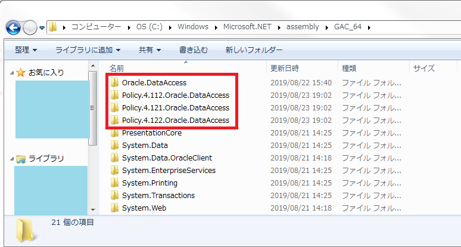Create a folder with 新しいフォルダー
Viewport: 461px width, 247px height.
tap(254, 50)
